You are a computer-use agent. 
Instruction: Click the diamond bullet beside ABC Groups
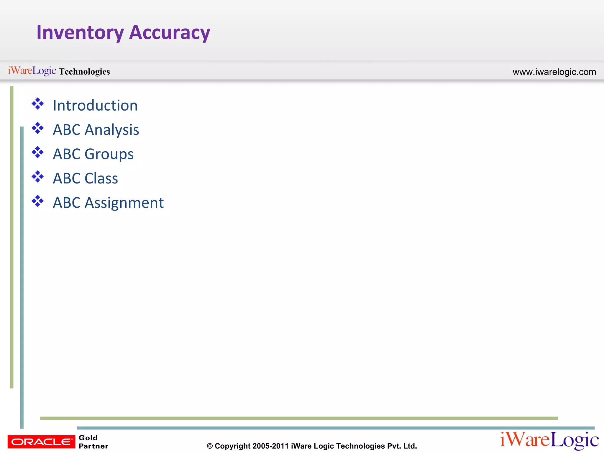pyautogui.click(x=38, y=152)
